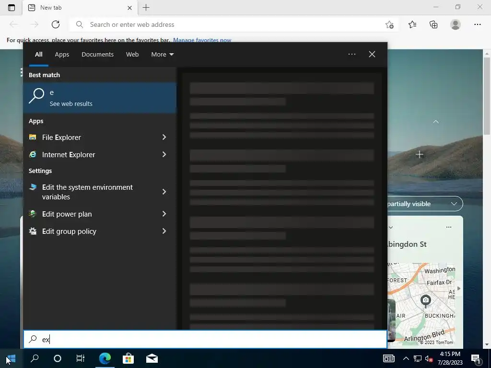Viewport: 491px width, 368px height.
Task: Switch to the Web search tab
Action: [132, 55]
